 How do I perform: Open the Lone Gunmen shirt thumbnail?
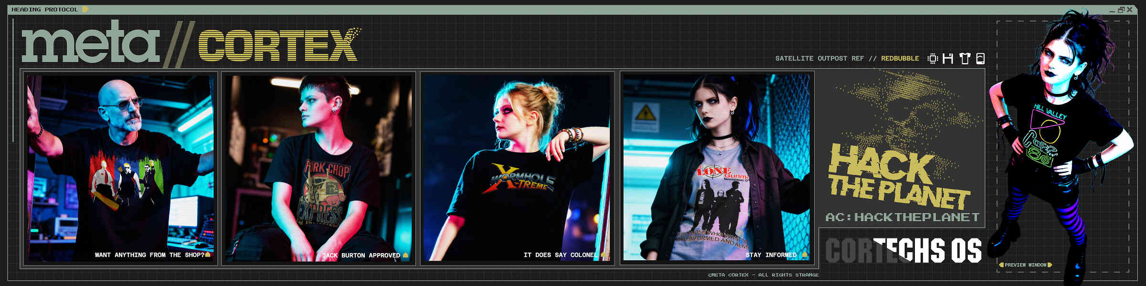(x=717, y=168)
